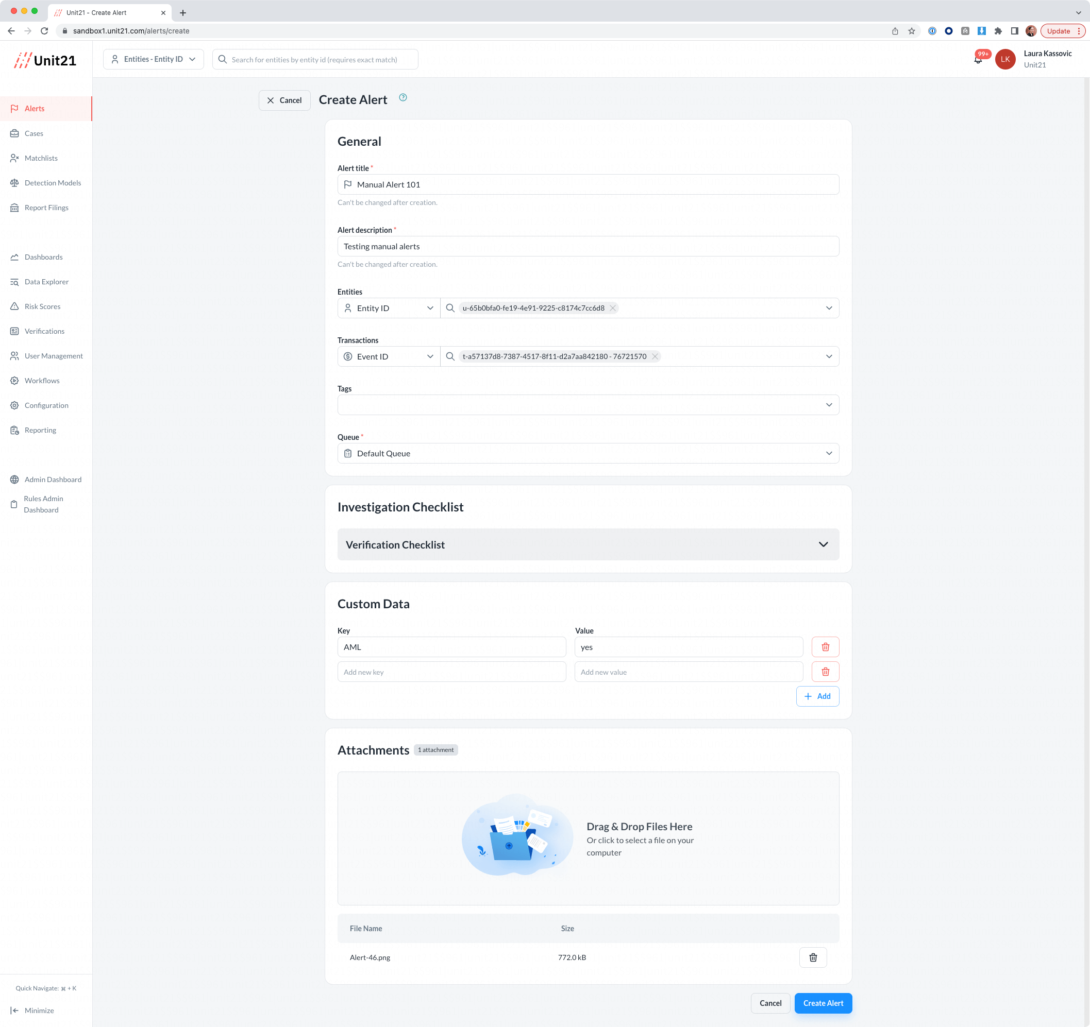Open Cases in the sidebar

point(34,133)
